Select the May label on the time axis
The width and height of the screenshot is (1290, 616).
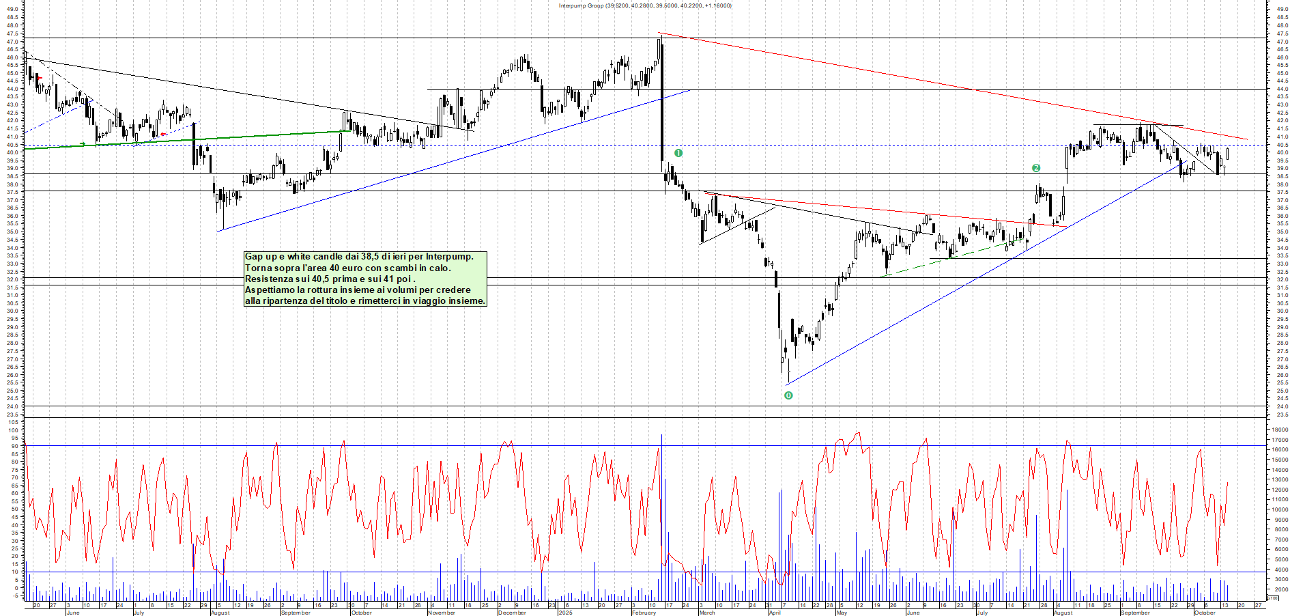click(x=842, y=613)
